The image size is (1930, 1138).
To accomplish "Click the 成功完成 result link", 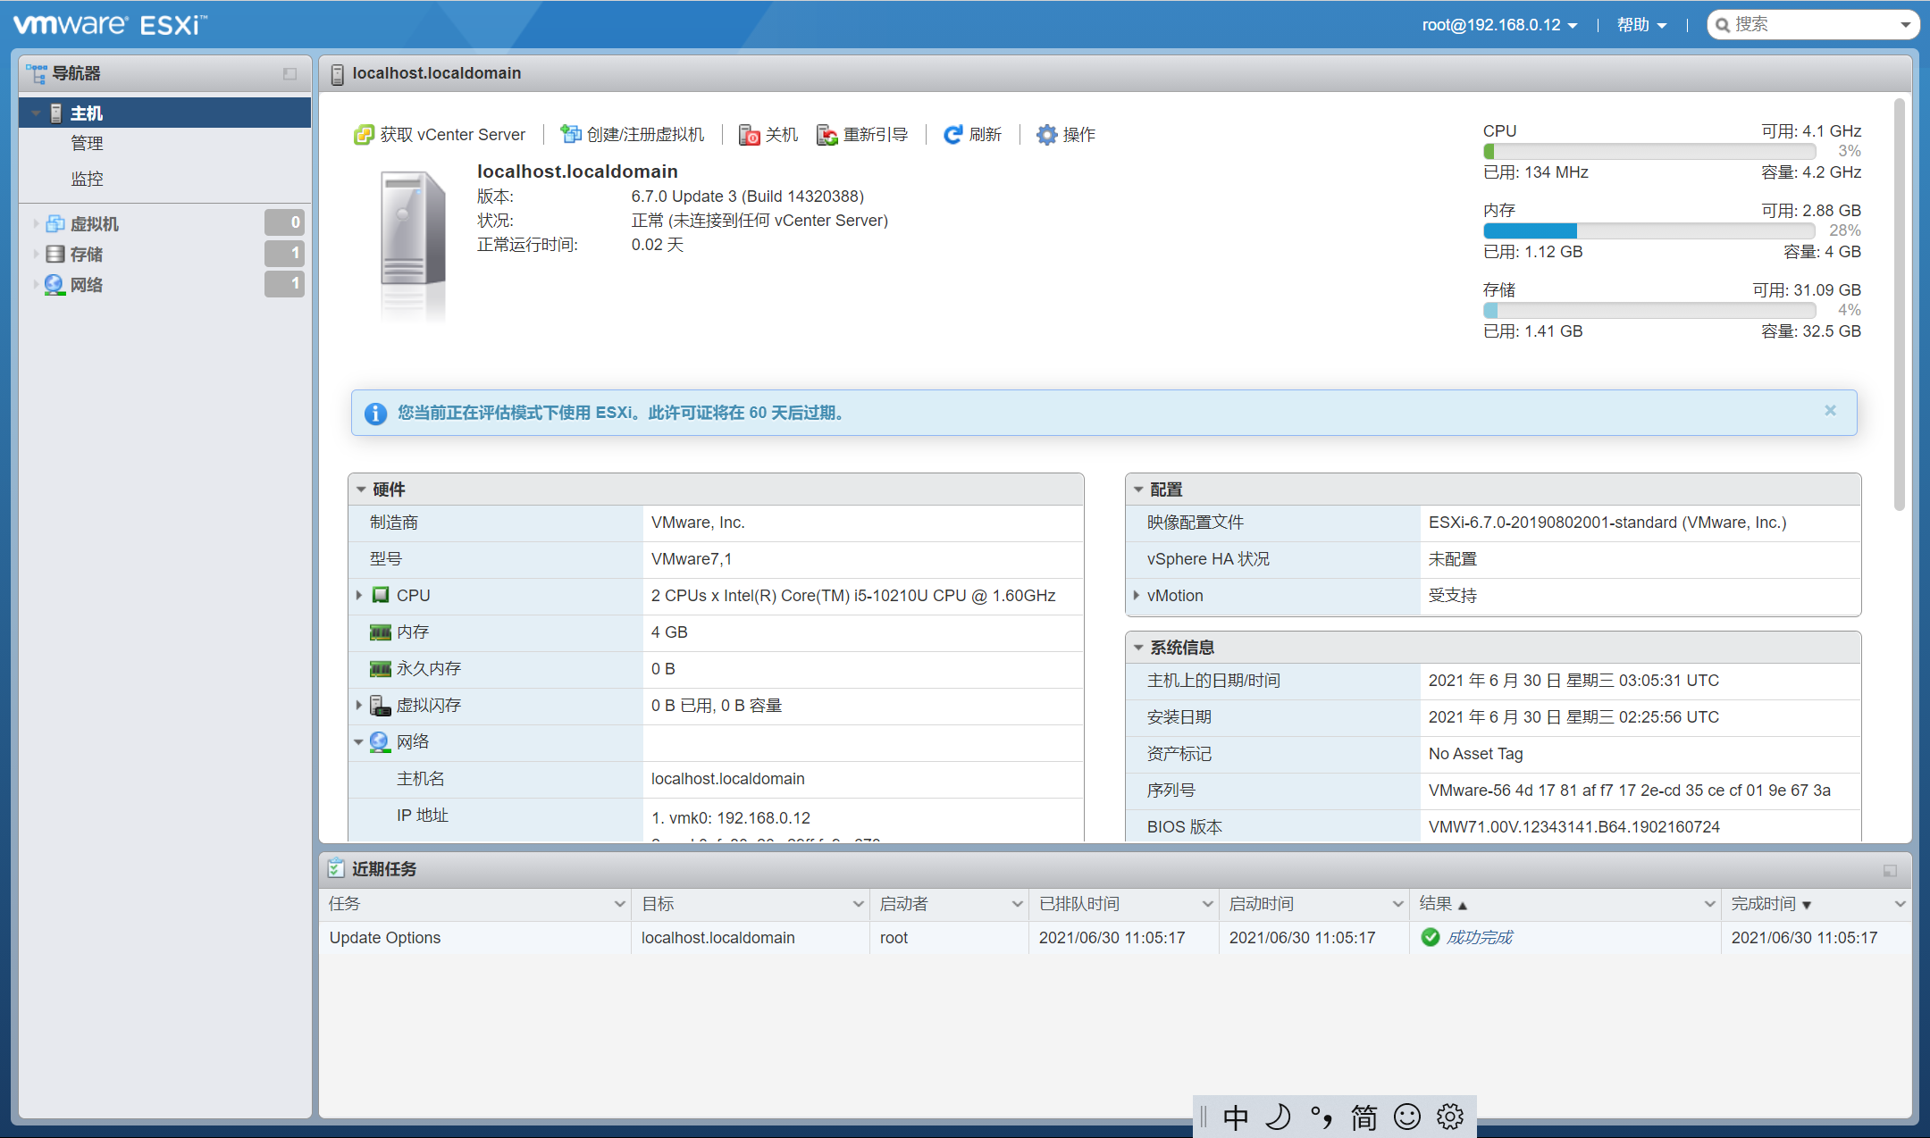I will click(1479, 937).
